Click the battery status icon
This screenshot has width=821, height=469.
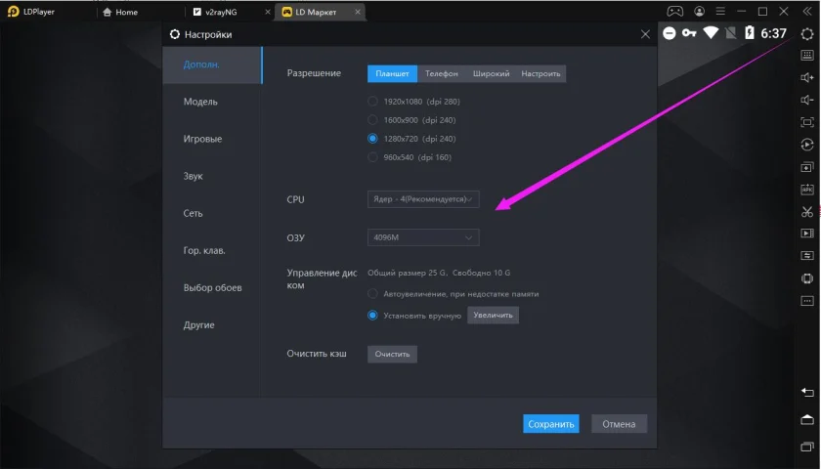coord(750,33)
